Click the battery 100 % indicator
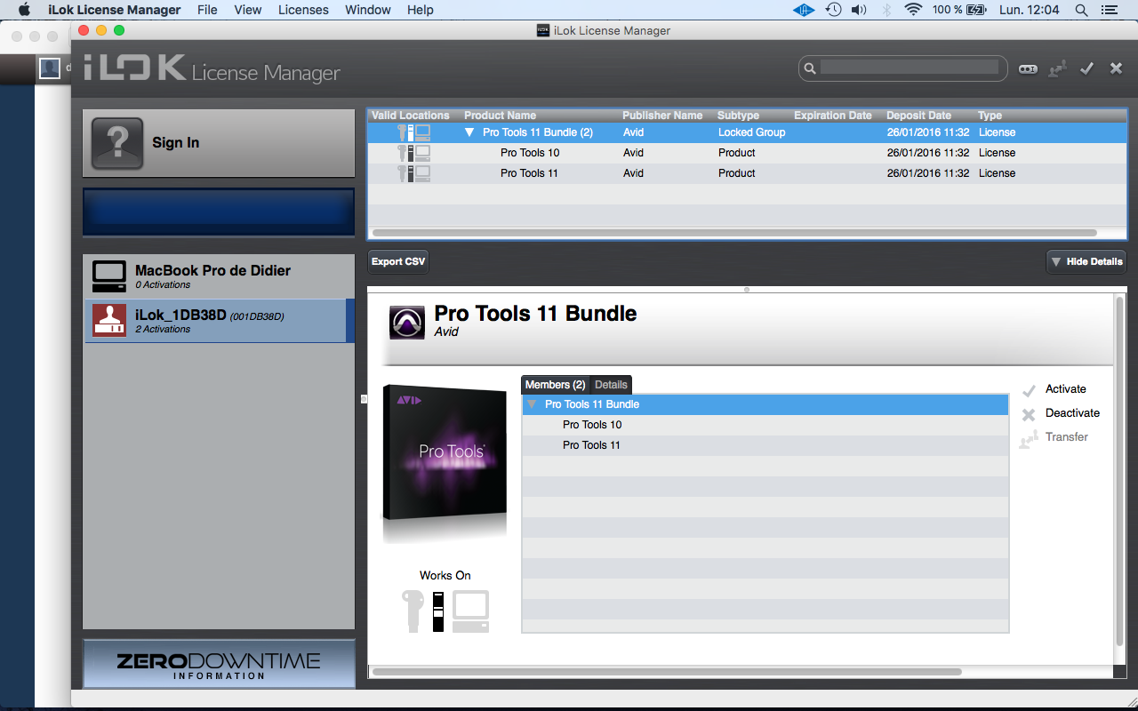The width and height of the screenshot is (1138, 711). pos(960,10)
